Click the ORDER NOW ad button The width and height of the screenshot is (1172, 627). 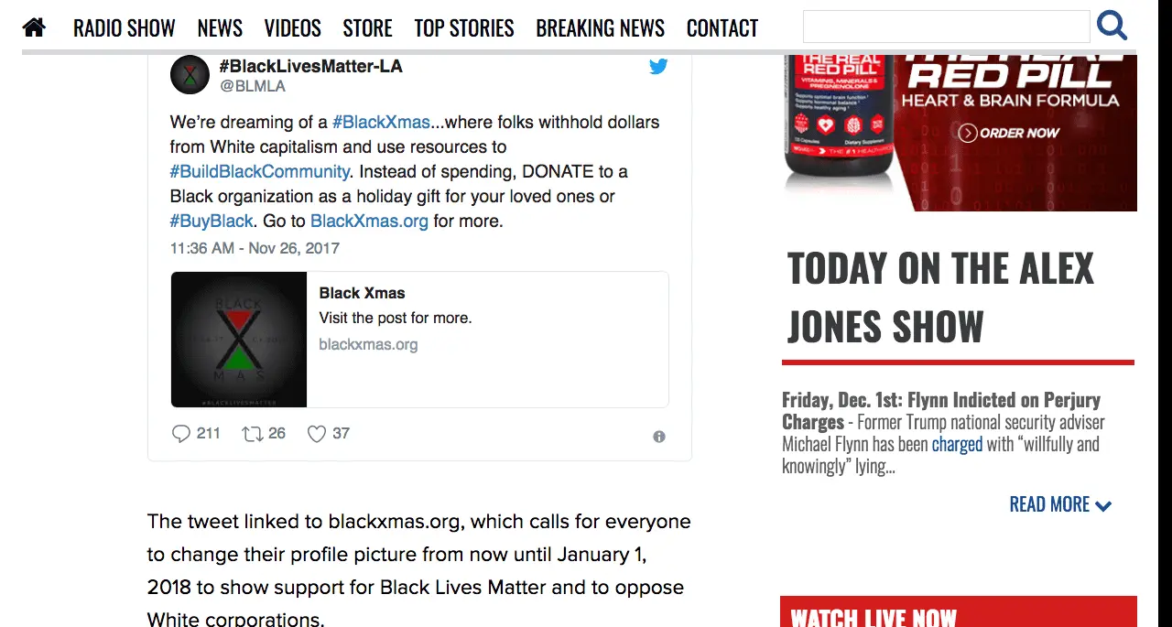(1009, 133)
